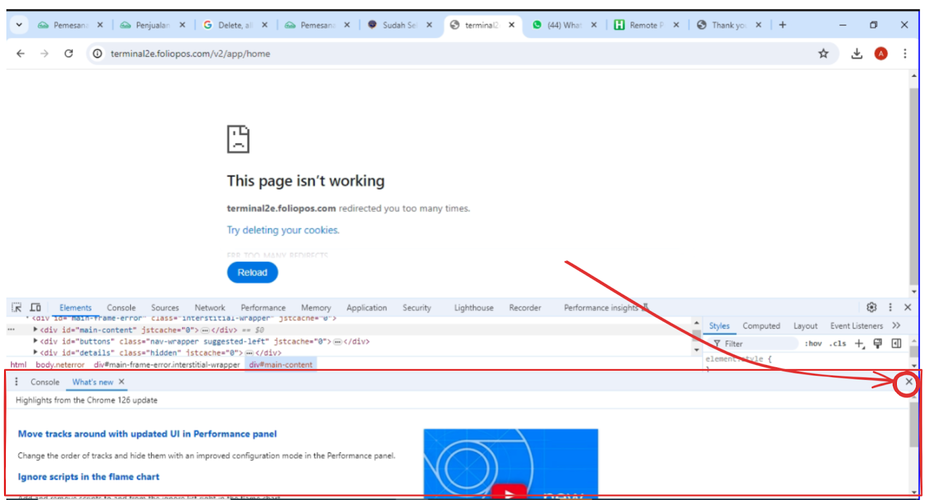This screenshot has width=930, height=500.
Task: Open the DevTools Sources panel
Action: pos(165,308)
